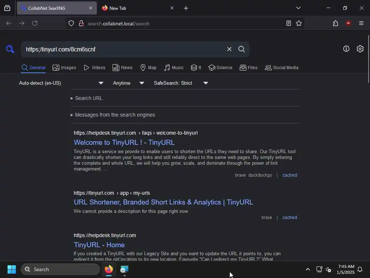The width and height of the screenshot is (370, 278).
Task: Click the Windows taskbar Search box
Action: 60,269
